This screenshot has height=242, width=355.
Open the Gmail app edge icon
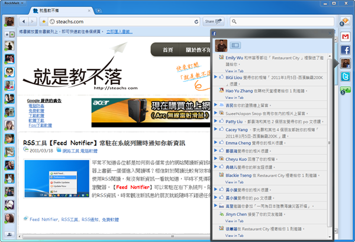point(346,37)
